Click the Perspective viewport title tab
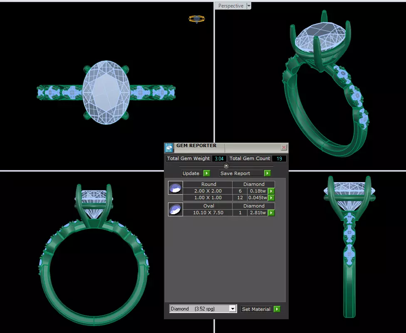This screenshot has height=333, width=406. pos(231,6)
